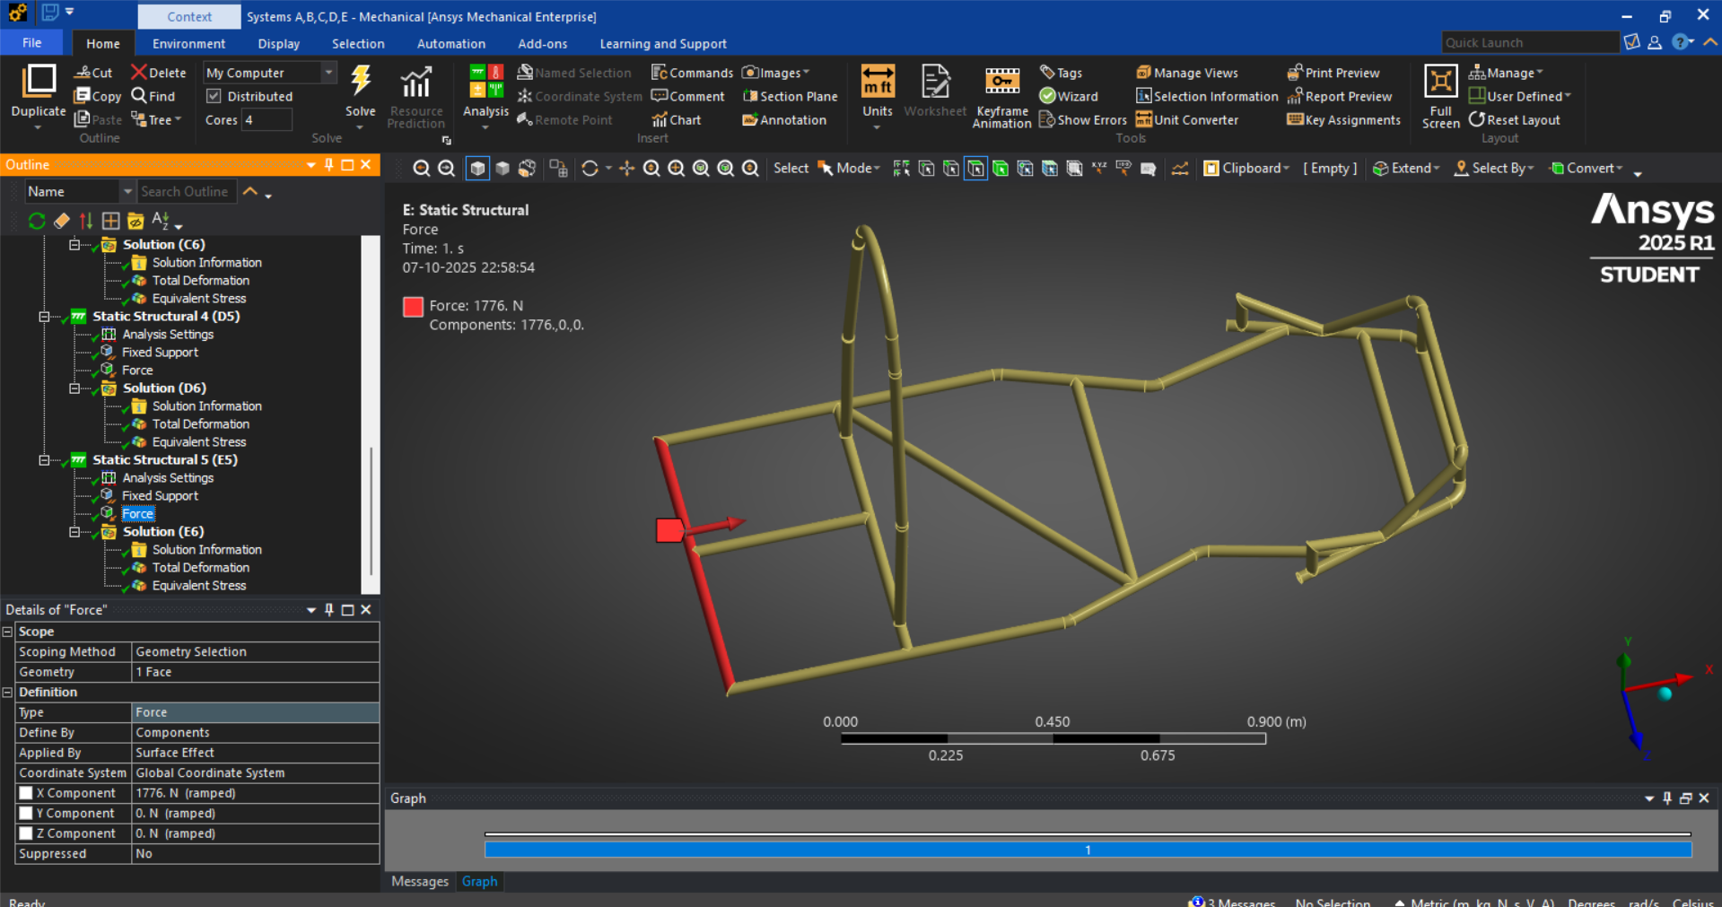This screenshot has width=1722, height=907.
Task: Click the Solve lightning bolt icon
Action: pos(361,81)
